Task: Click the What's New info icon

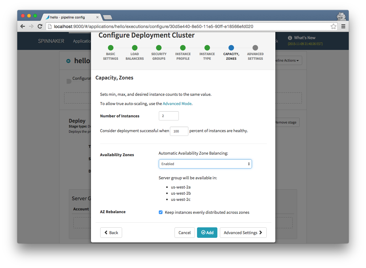Action: [x=290, y=38]
